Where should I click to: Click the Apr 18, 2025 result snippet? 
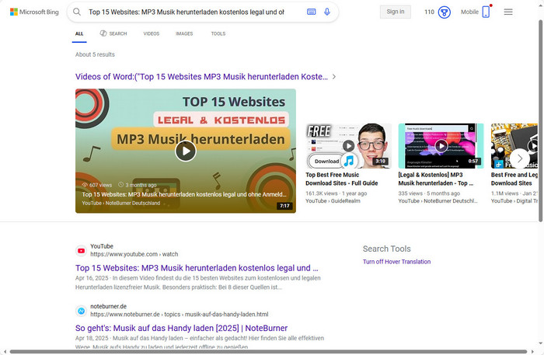(x=200, y=342)
